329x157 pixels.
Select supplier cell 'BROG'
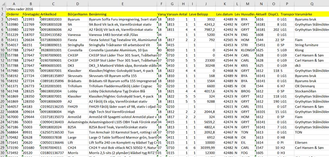[248, 92]
